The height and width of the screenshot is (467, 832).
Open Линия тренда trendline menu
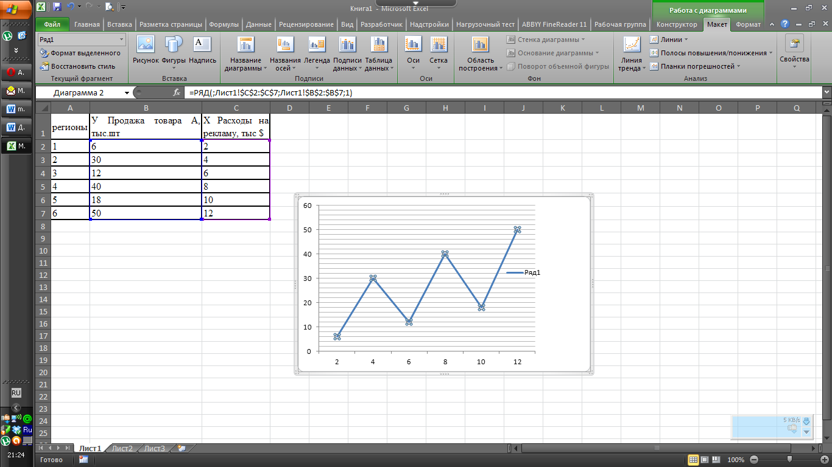coord(632,54)
